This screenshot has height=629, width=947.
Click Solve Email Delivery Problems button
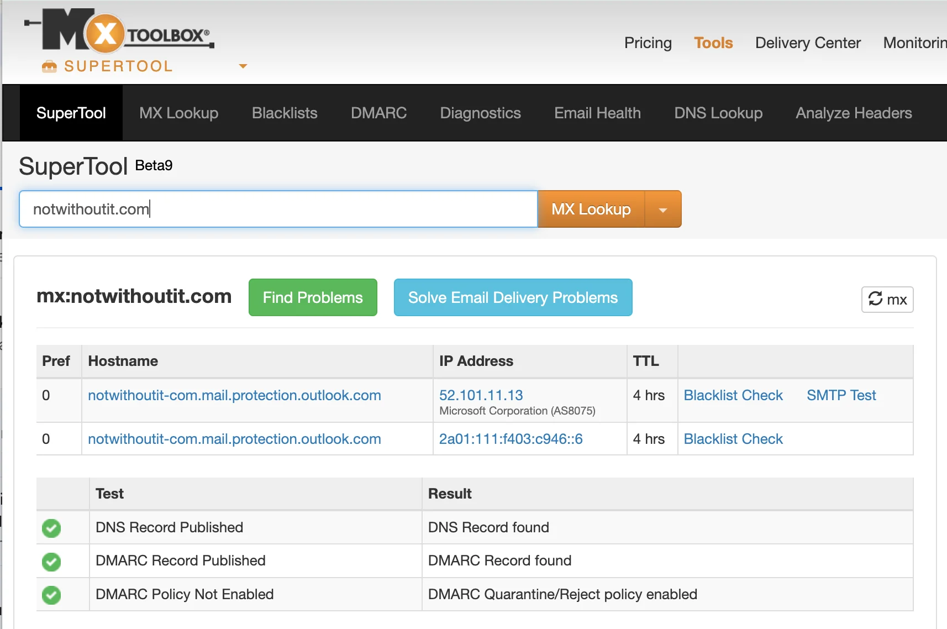(x=513, y=297)
